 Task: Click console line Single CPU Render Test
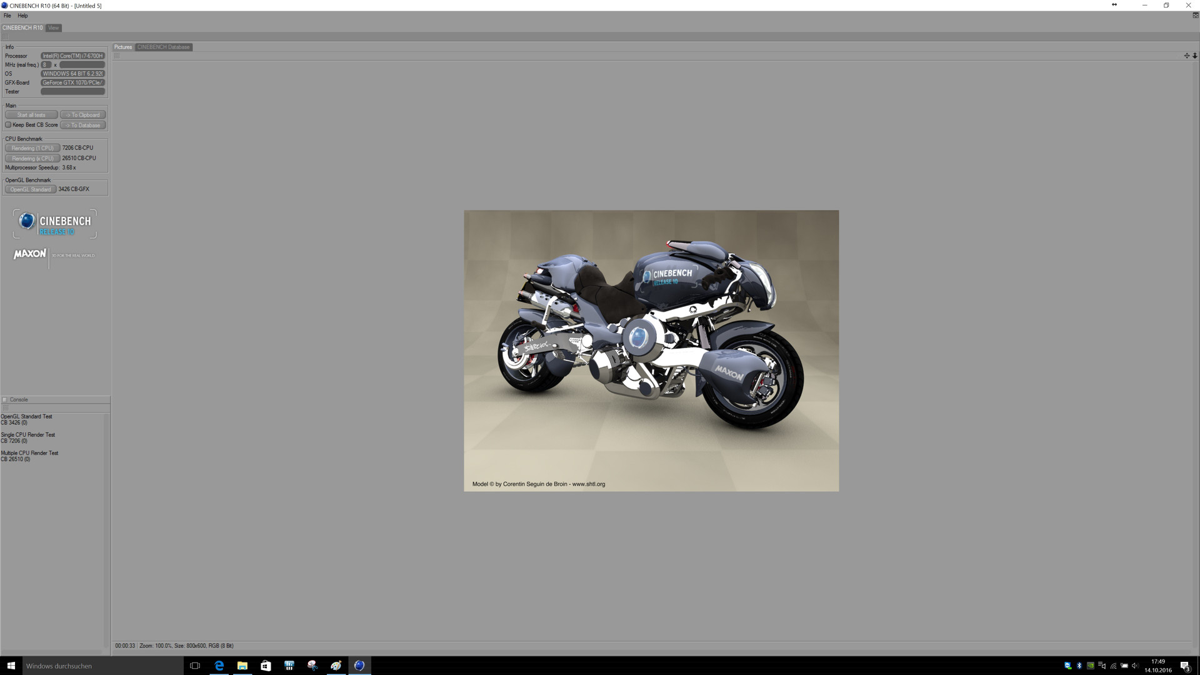(x=28, y=434)
